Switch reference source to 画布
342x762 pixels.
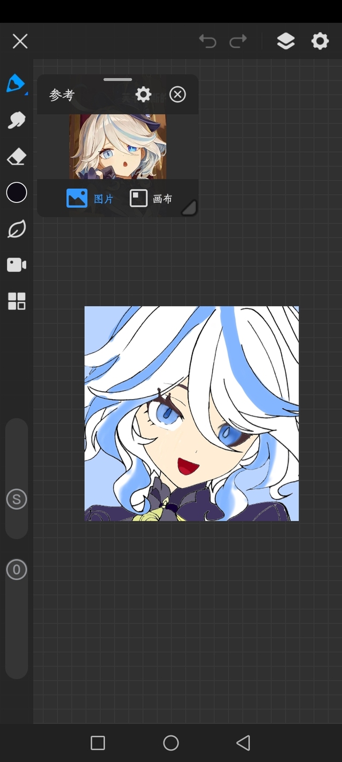coord(151,198)
